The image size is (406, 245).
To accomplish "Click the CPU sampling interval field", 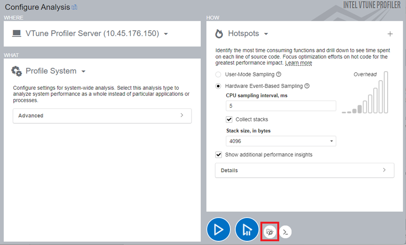I will pyautogui.click(x=281, y=106).
